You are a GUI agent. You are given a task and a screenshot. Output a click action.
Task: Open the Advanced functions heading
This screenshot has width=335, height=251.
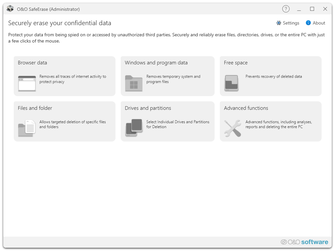click(x=246, y=108)
